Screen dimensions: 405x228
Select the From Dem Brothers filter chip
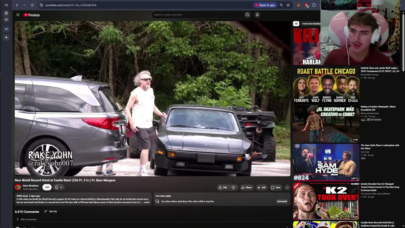pyautogui.click(x=311, y=23)
